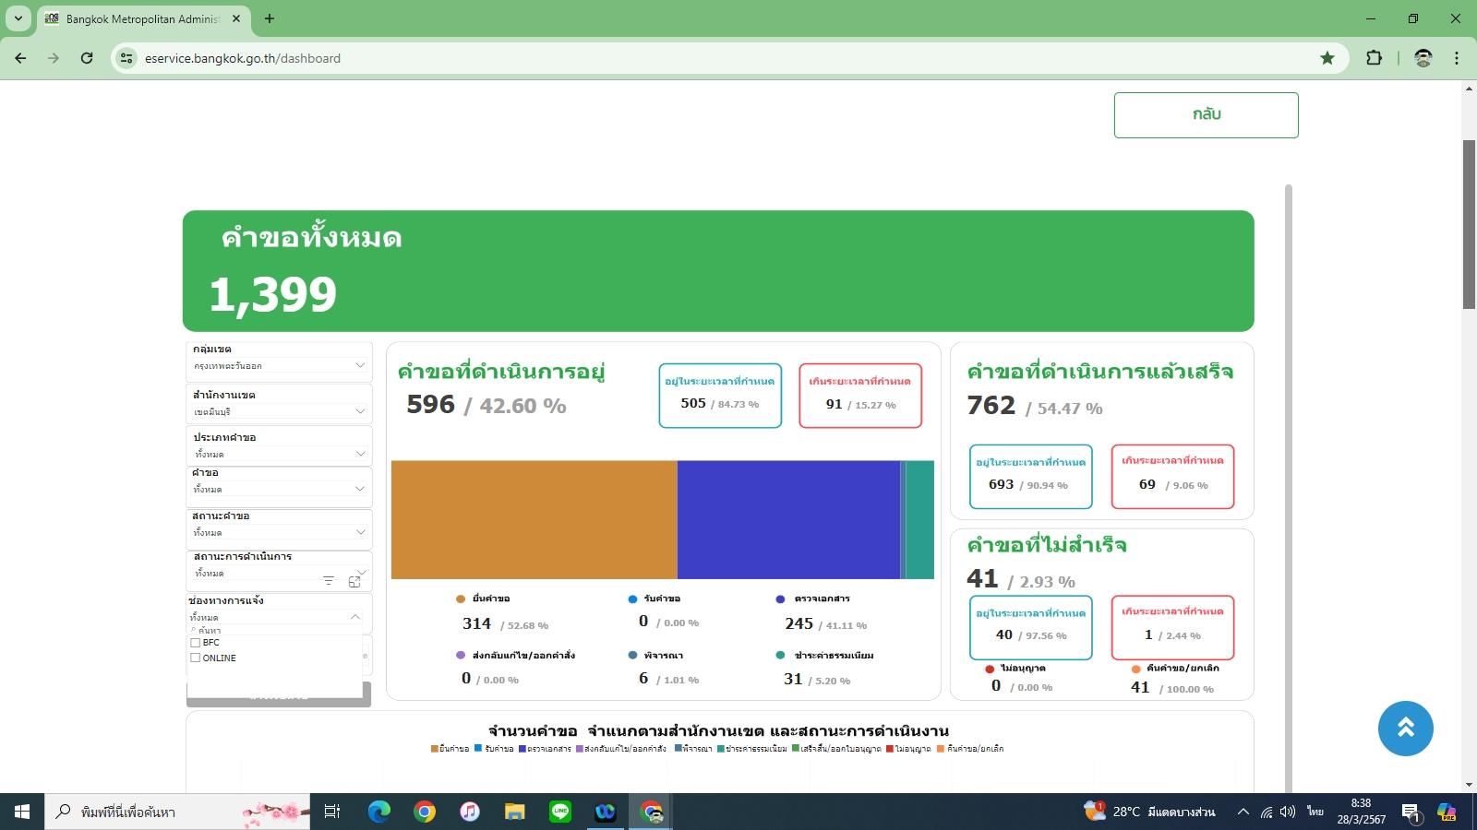Open File Explorer from the taskbar
Image resolution: width=1477 pixels, height=830 pixels.
[514, 812]
